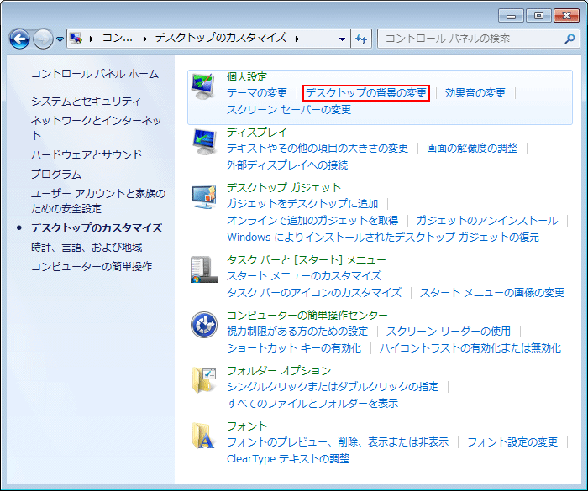
Task: Click ショートカット キーの有効化 link
Action: click(294, 347)
